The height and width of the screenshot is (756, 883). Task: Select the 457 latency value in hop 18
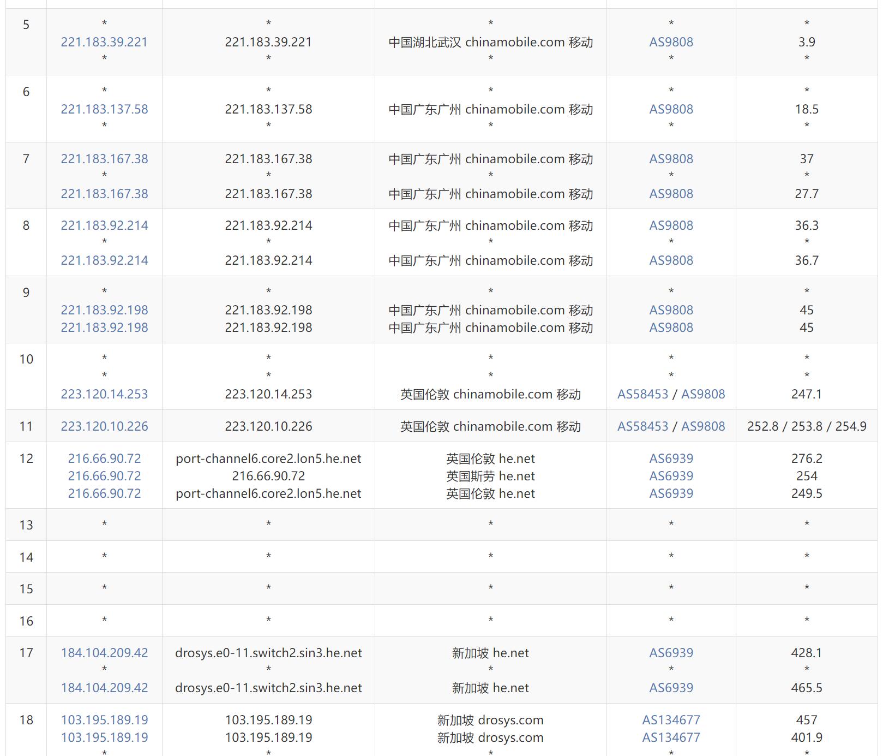pos(807,720)
